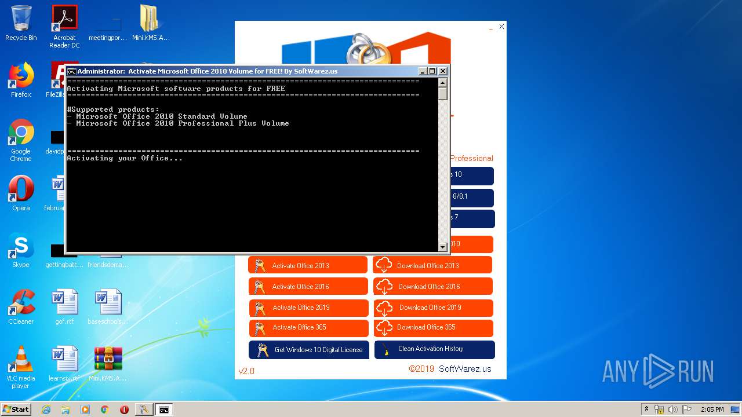Click Activate Office 2013 button
Viewport: 742px width, 417px height.
point(308,265)
